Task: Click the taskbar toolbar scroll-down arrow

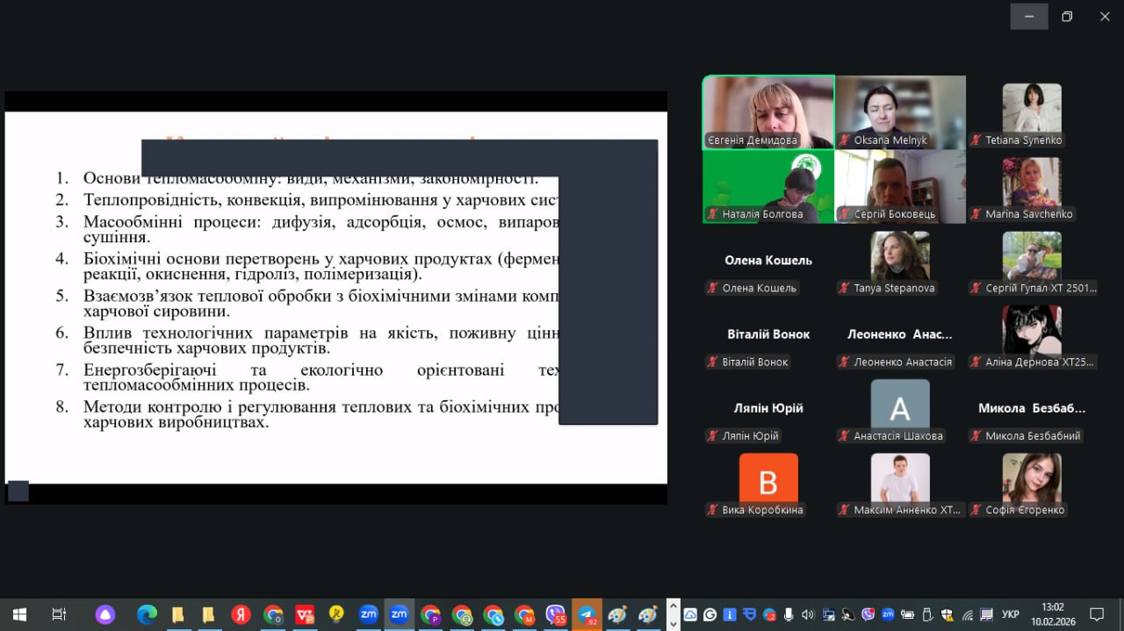Action: pos(674,622)
